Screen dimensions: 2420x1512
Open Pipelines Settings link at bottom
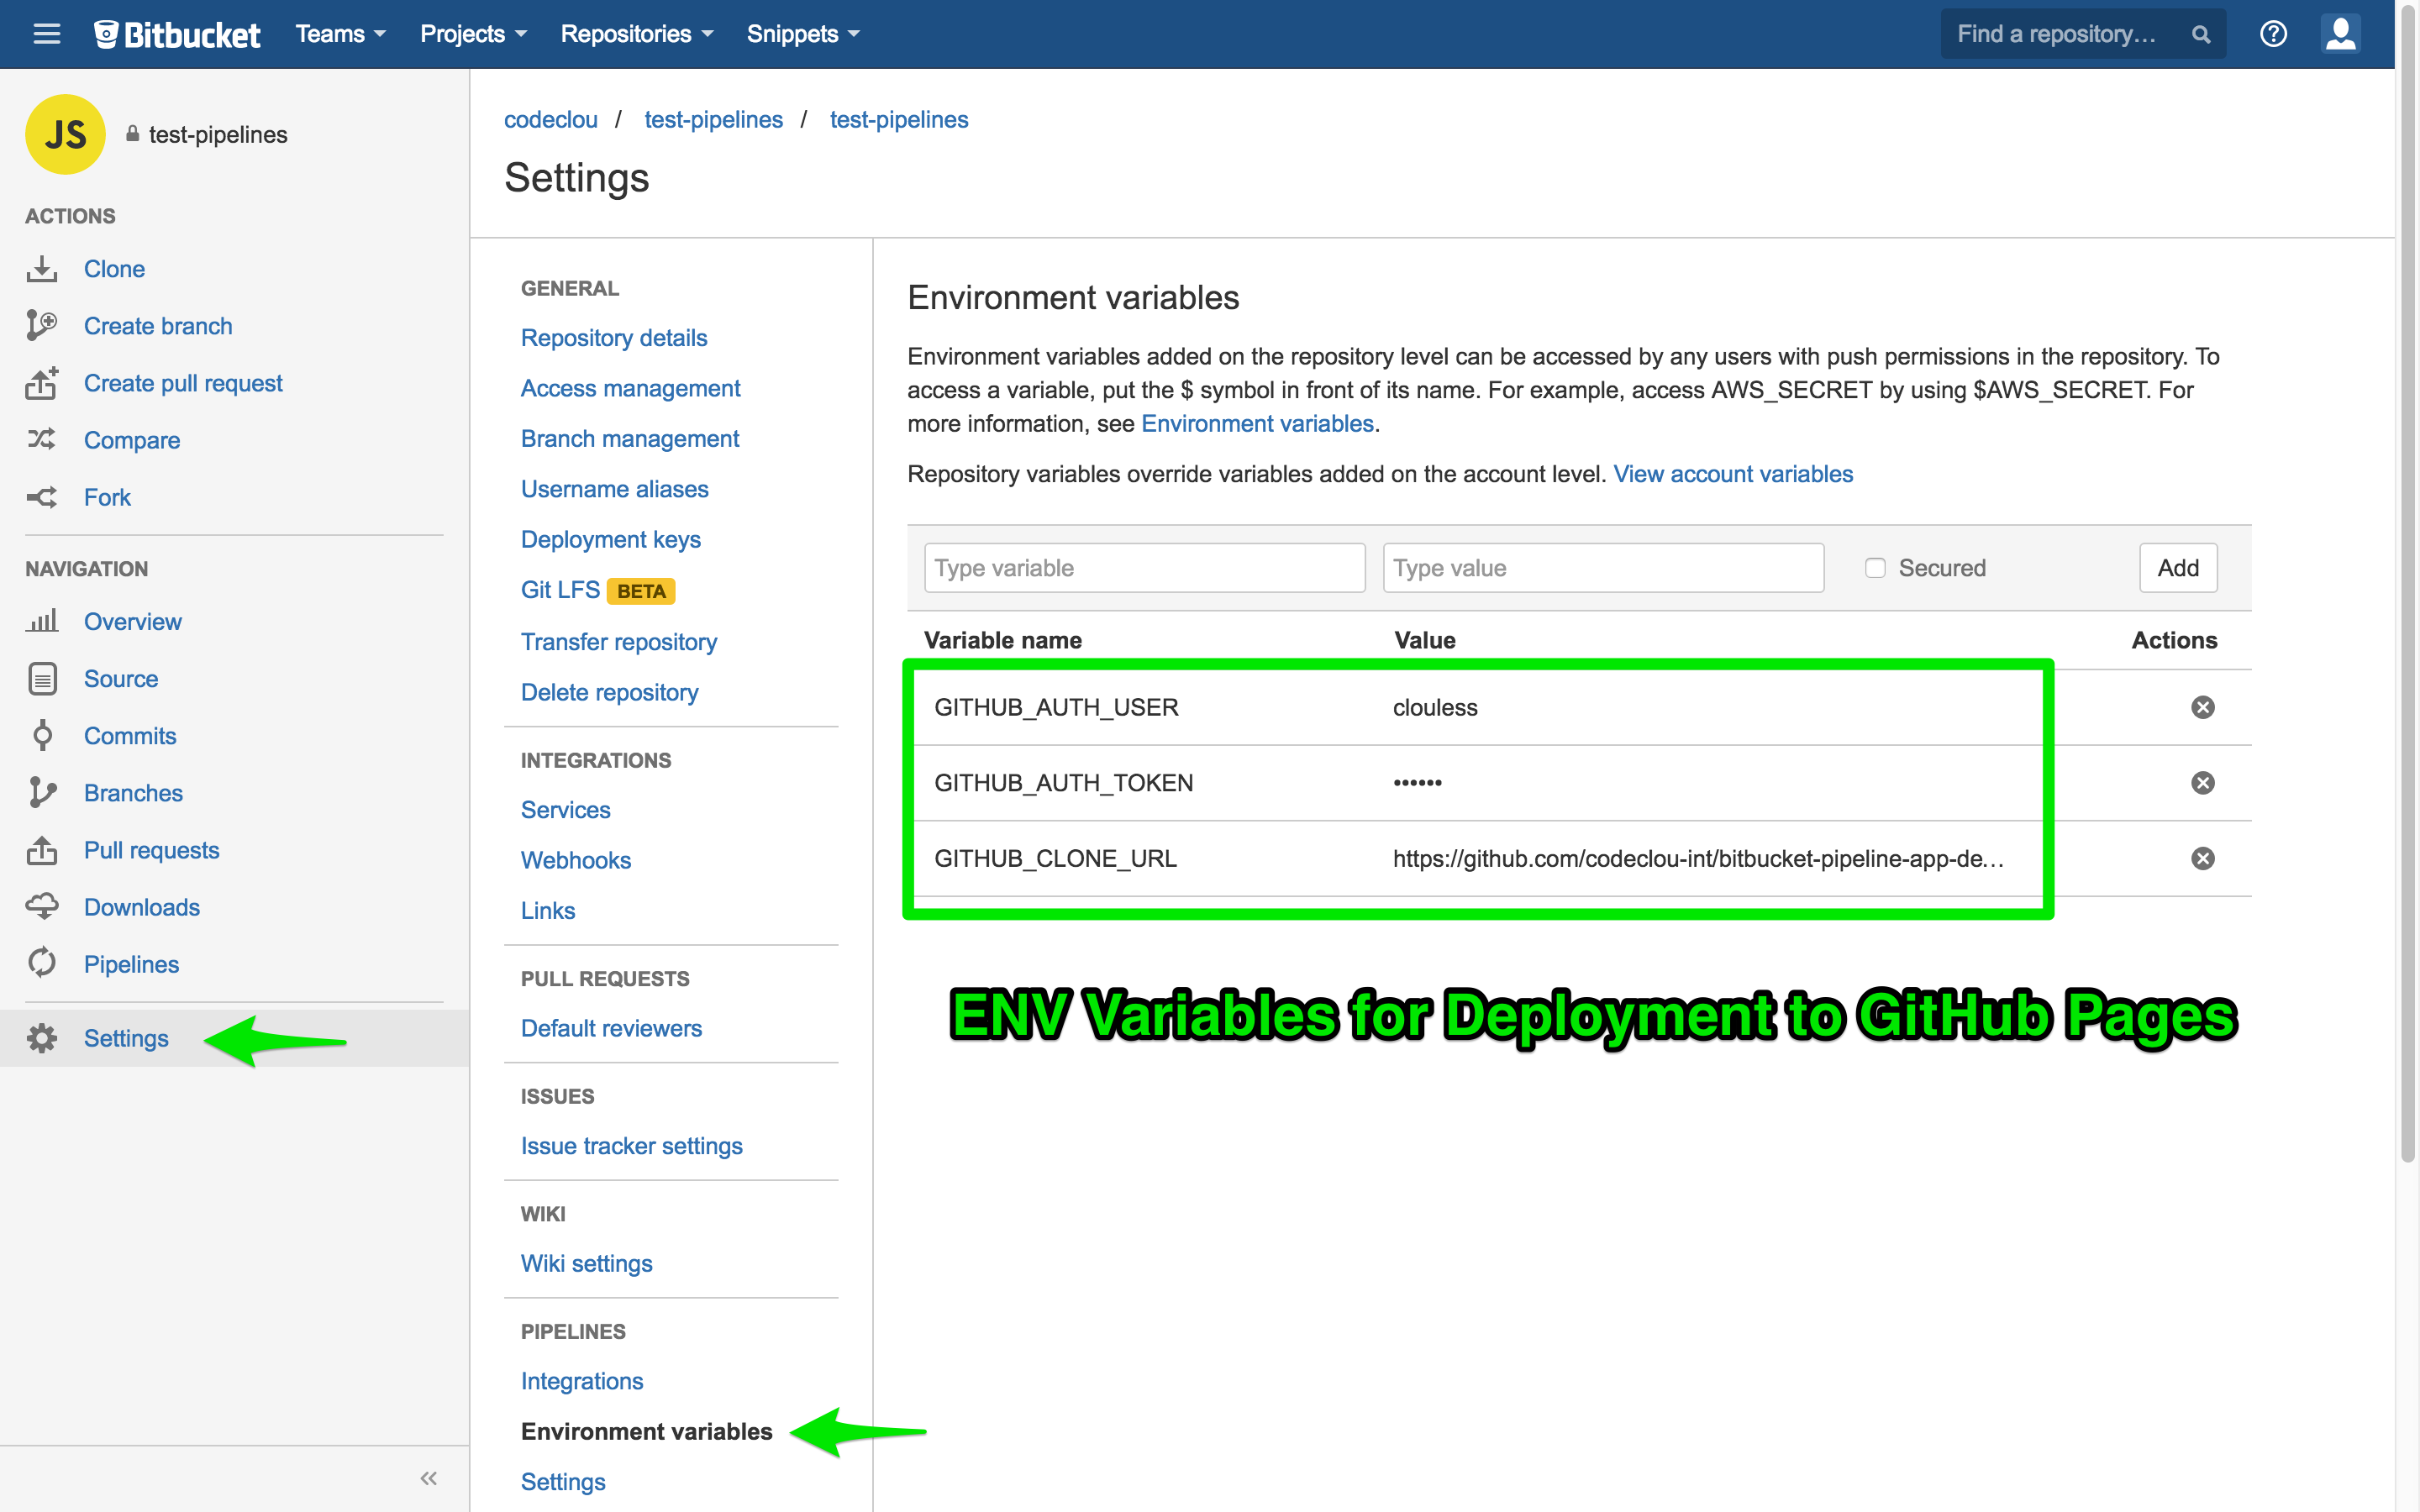[562, 1482]
